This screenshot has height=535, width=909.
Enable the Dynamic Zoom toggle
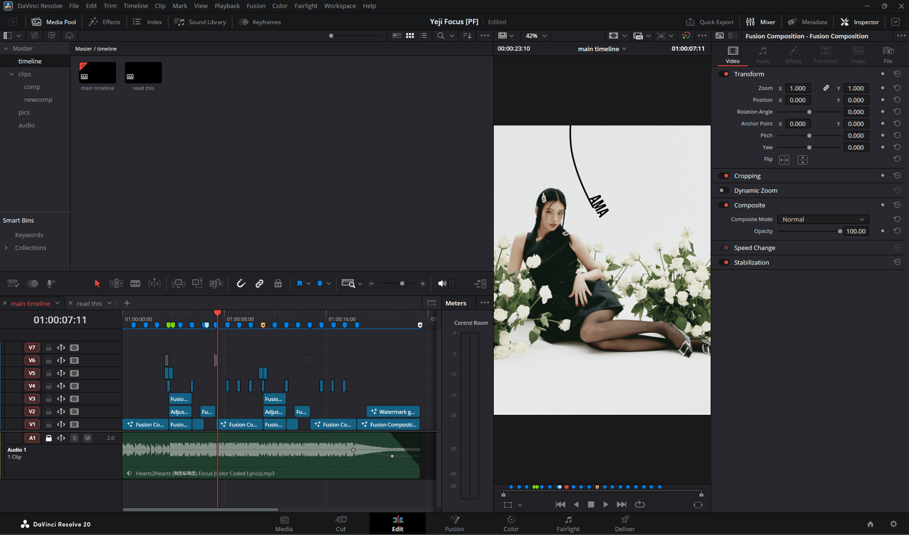(x=723, y=190)
